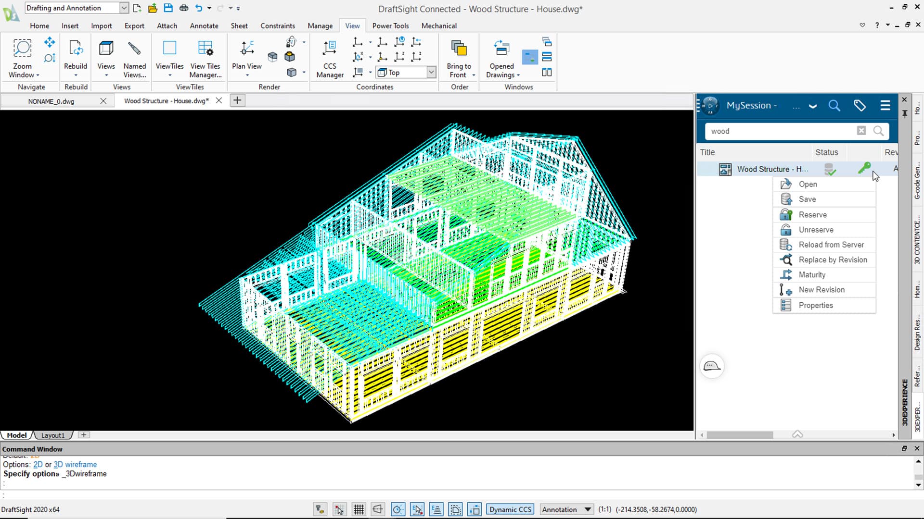Select New Revision from context menu
924x519 pixels.
(822, 290)
